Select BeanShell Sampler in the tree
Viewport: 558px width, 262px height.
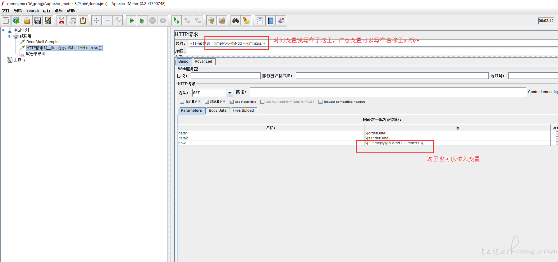tap(43, 42)
